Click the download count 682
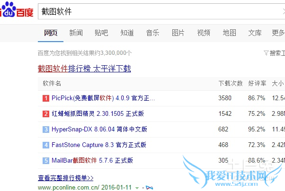This screenshot has height=191, width=285. (223, 129)
